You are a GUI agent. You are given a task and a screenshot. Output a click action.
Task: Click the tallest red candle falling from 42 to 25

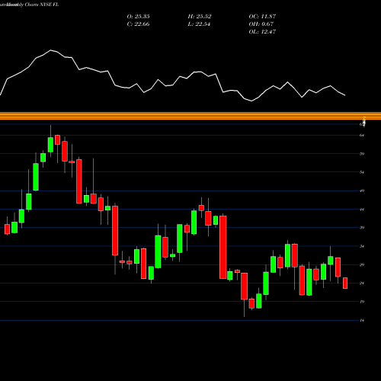[x=223, y=247]
